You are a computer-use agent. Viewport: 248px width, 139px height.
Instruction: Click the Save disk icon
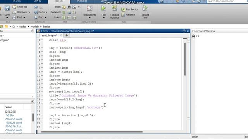pos(7,8)
